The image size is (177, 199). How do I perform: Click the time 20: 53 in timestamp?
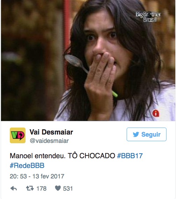18,176
